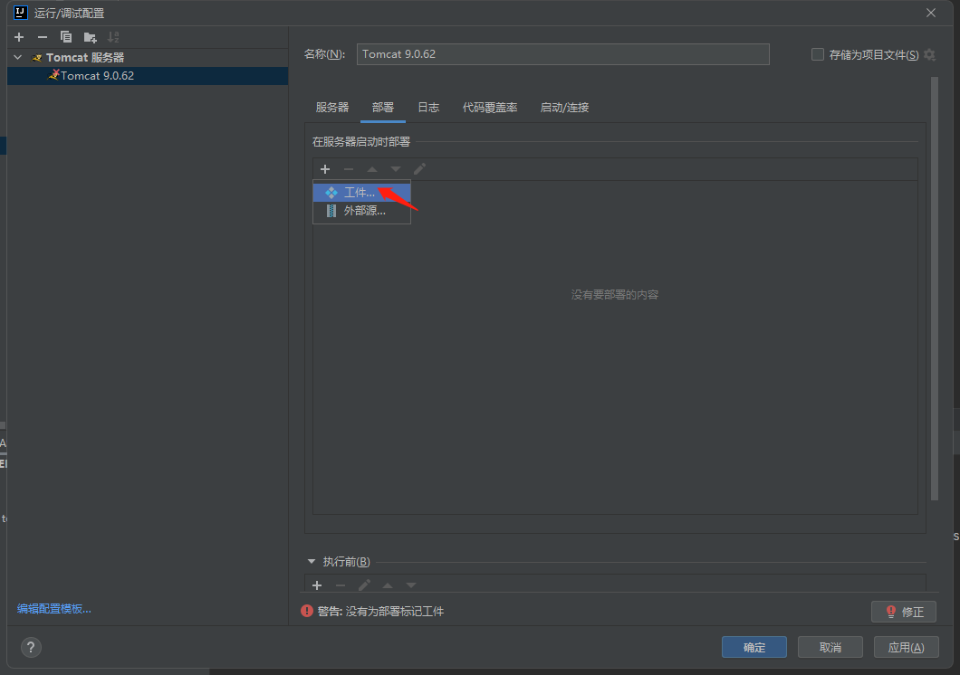
Task: Click the 没有要部署的内容 placeholder text
Action: point(615,295)
